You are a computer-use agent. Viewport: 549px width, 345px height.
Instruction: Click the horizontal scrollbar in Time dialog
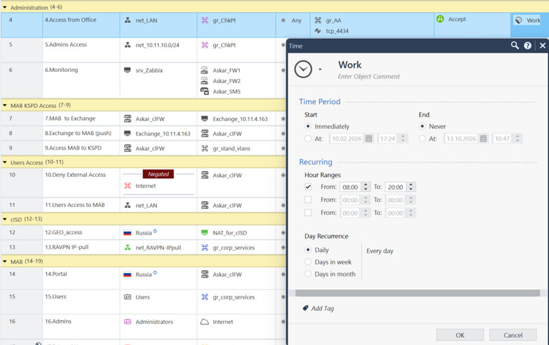(x=417, y=293)
